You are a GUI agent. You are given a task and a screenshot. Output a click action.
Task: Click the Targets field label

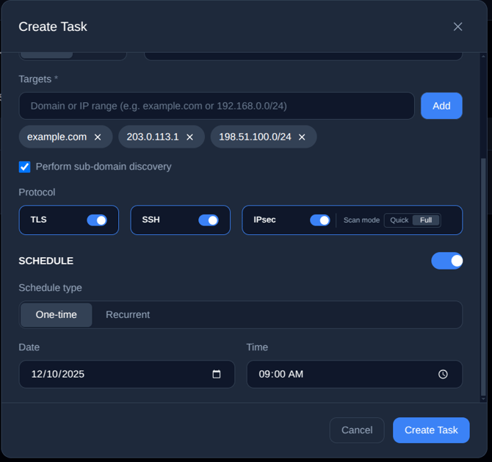click(38, 79)
